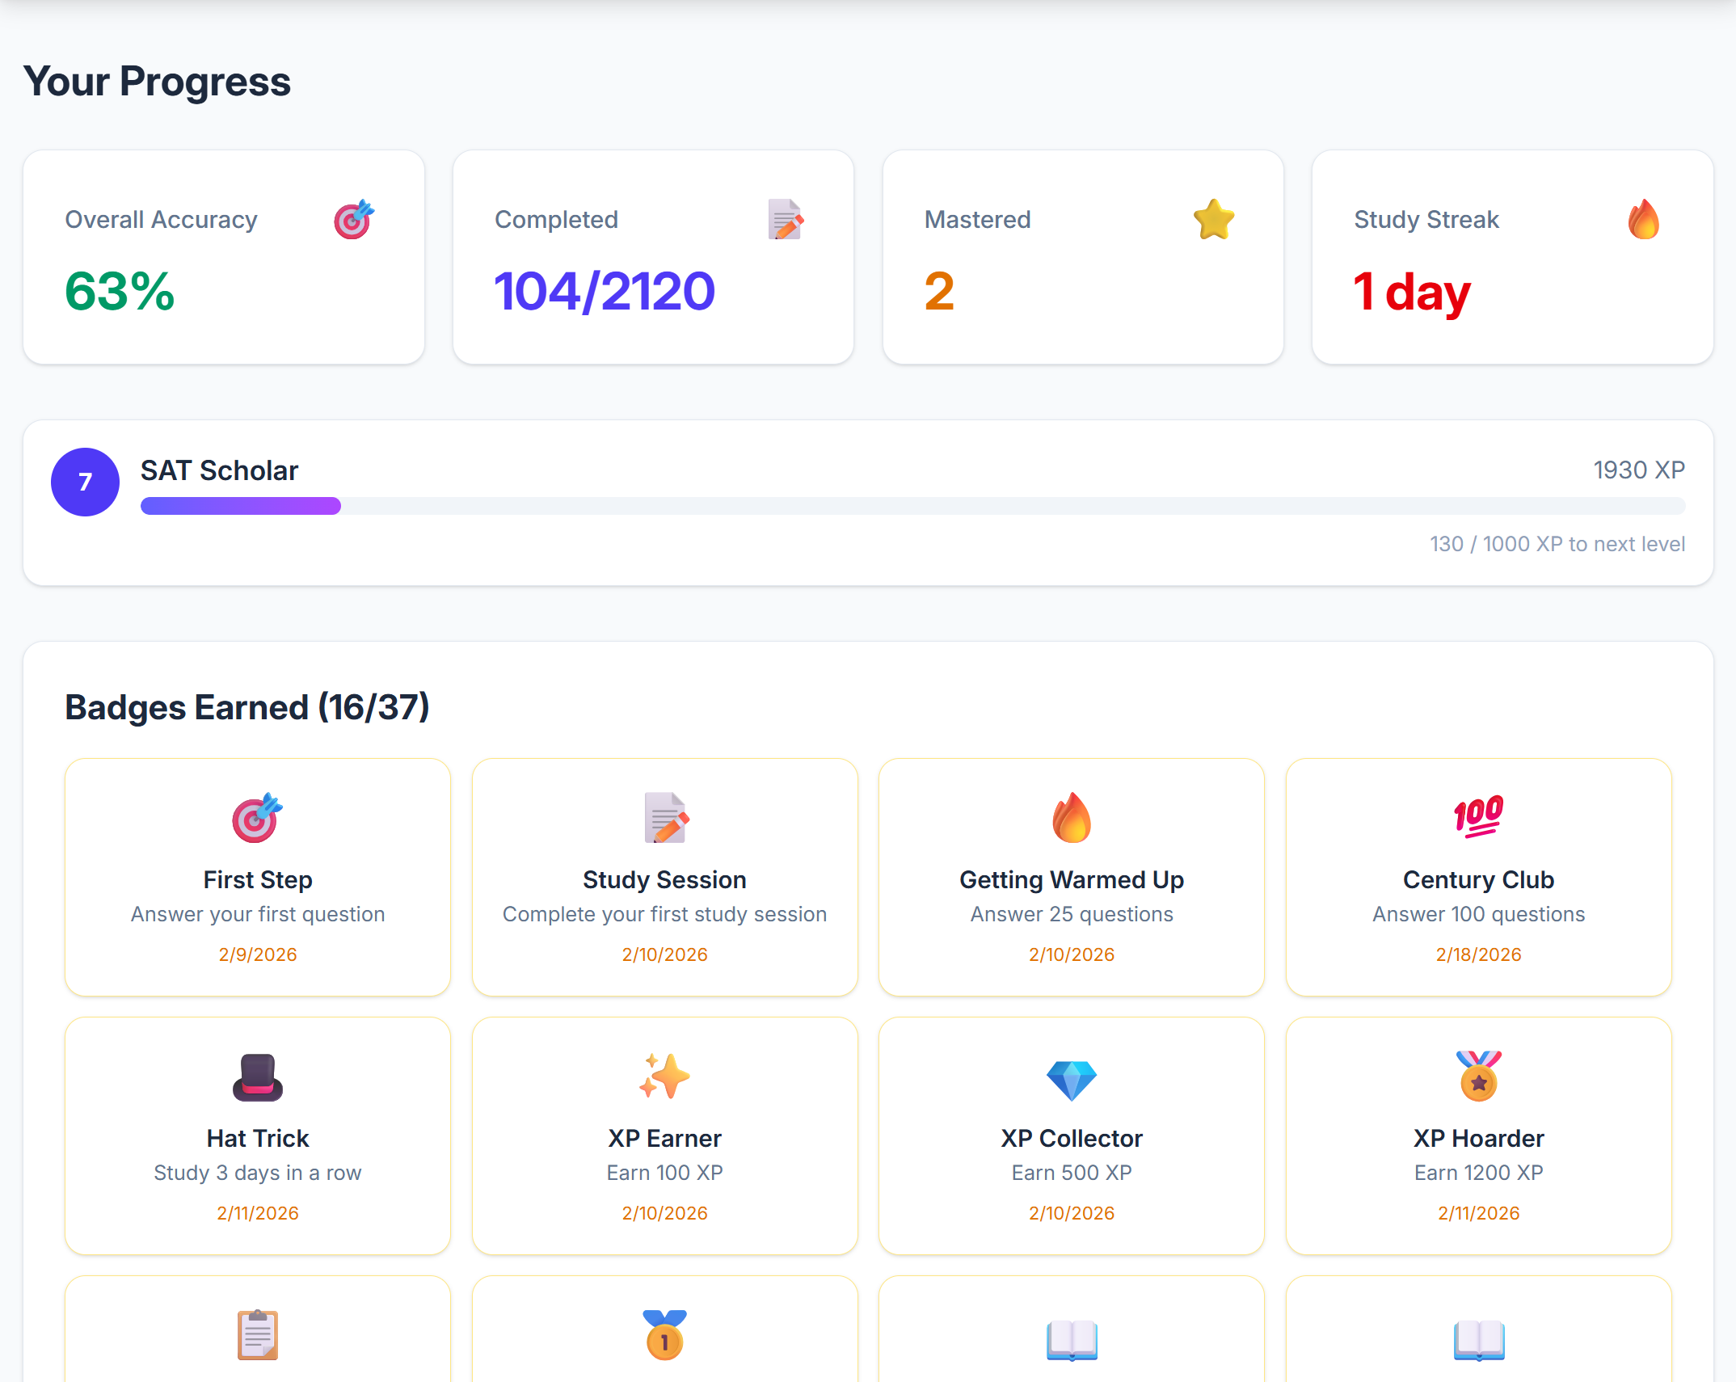Click the memo icon in Completed card

click(x=786, y=219)
